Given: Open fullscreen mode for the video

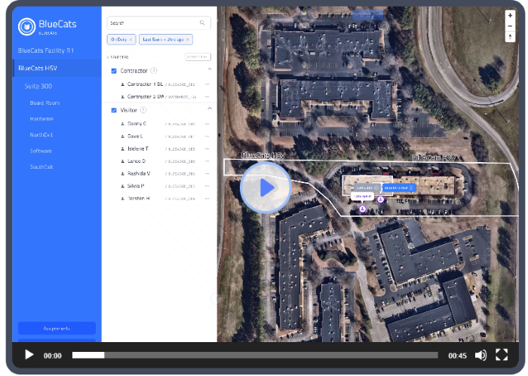Looking at the screenshot, I should click(502, 355).
